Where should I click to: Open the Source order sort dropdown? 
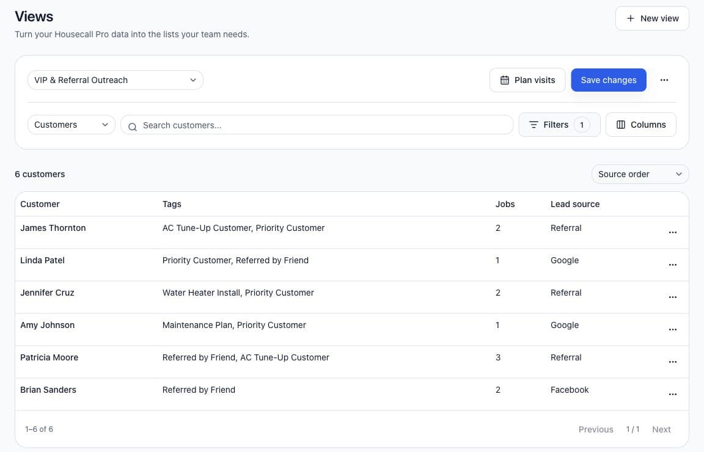click(x=640, y=174)
